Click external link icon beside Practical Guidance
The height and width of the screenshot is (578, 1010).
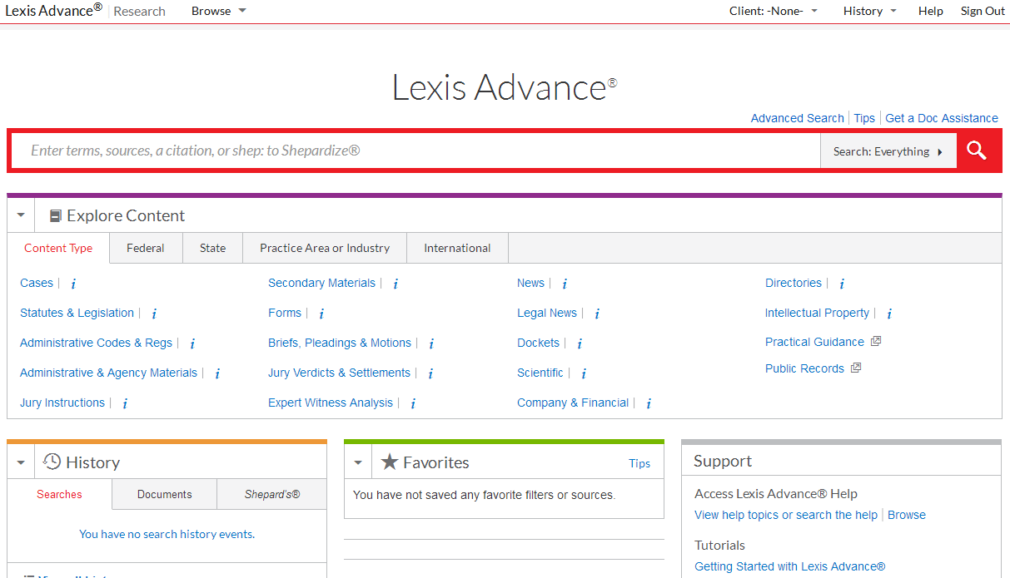click(876, 341)
